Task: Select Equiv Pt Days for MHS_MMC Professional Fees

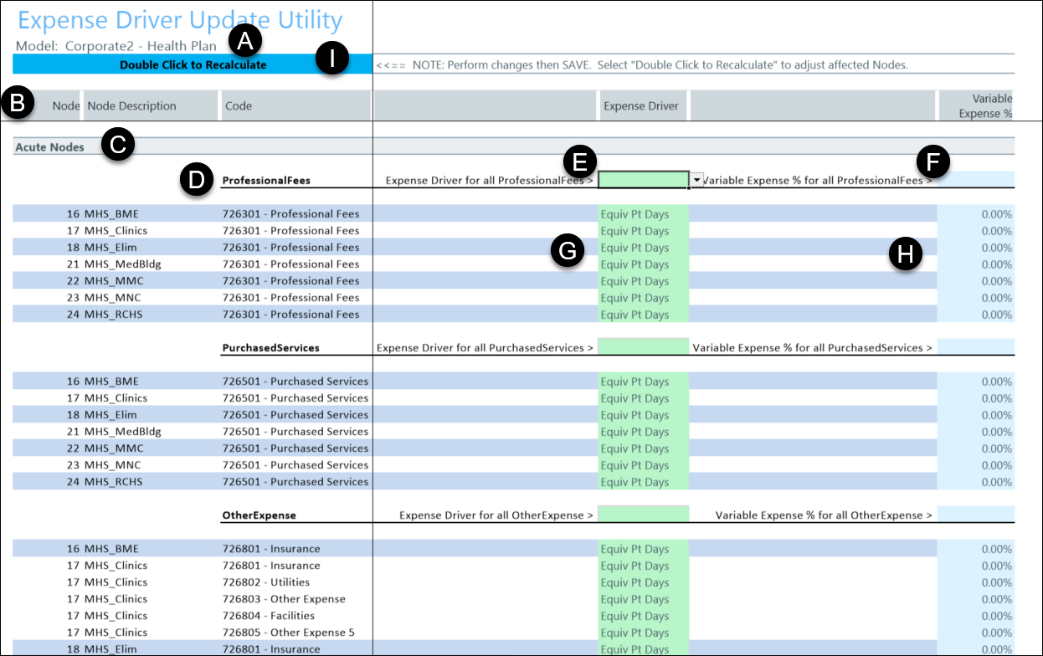Action: (x=644, y=280)
